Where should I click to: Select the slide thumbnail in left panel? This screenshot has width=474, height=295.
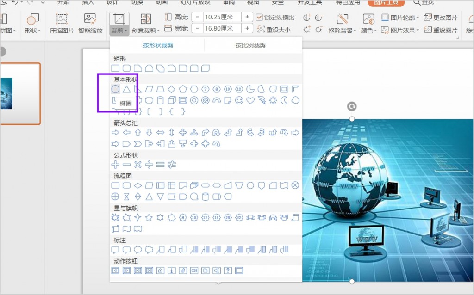20,93
